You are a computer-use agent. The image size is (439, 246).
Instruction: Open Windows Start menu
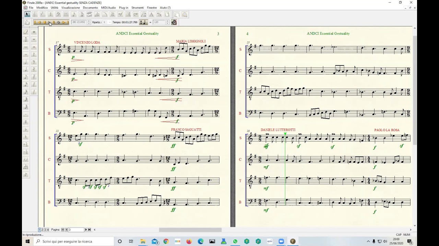click(x=27, y=241)
